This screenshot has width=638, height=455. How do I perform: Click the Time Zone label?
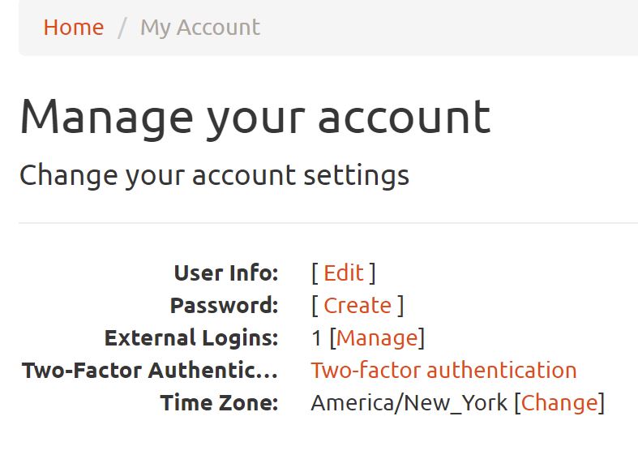pyautogui.click(x=220, y=403)
